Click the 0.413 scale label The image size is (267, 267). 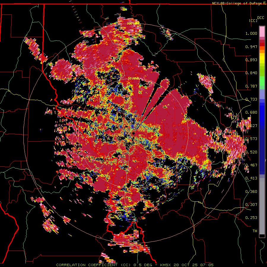point(251,178)
